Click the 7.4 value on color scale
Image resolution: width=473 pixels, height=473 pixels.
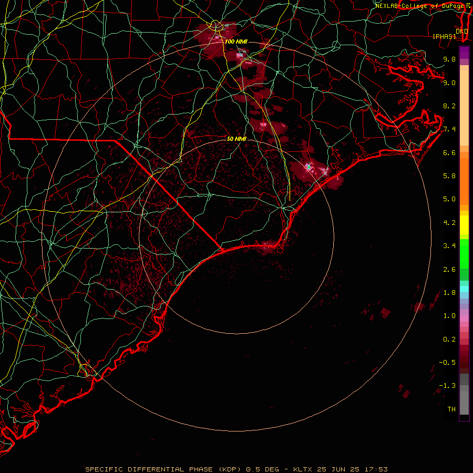click(x=449, y=129)
